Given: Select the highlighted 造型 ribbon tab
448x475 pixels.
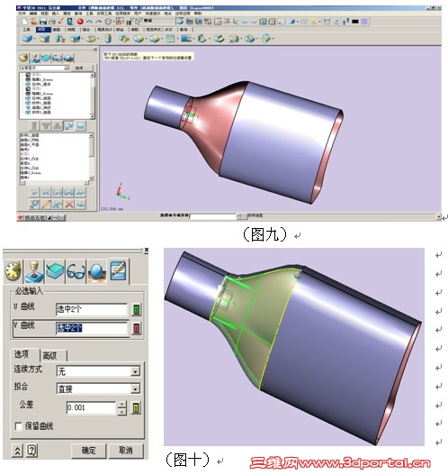Looking at the screenshot, I should click(x=43, y=30).
